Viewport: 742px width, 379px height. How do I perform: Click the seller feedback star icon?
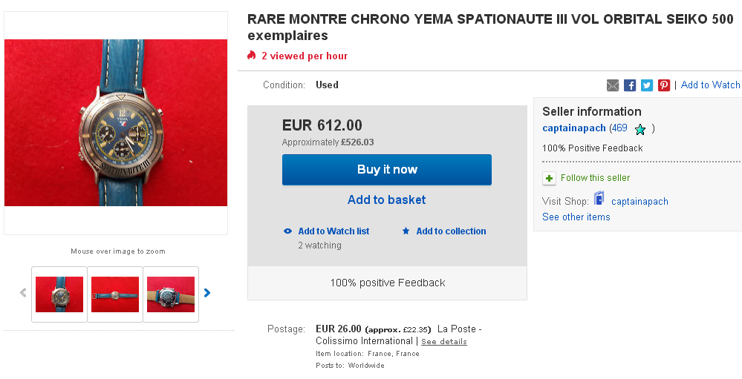click(x=640, y=129)
